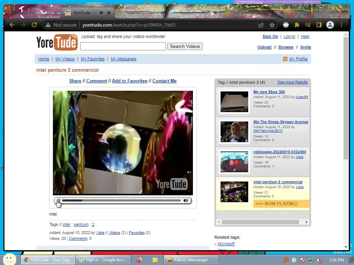Select My Favorites in the navigation bar
The width and height of the screenshot is (354, 265).
click(x=93, y=59)
